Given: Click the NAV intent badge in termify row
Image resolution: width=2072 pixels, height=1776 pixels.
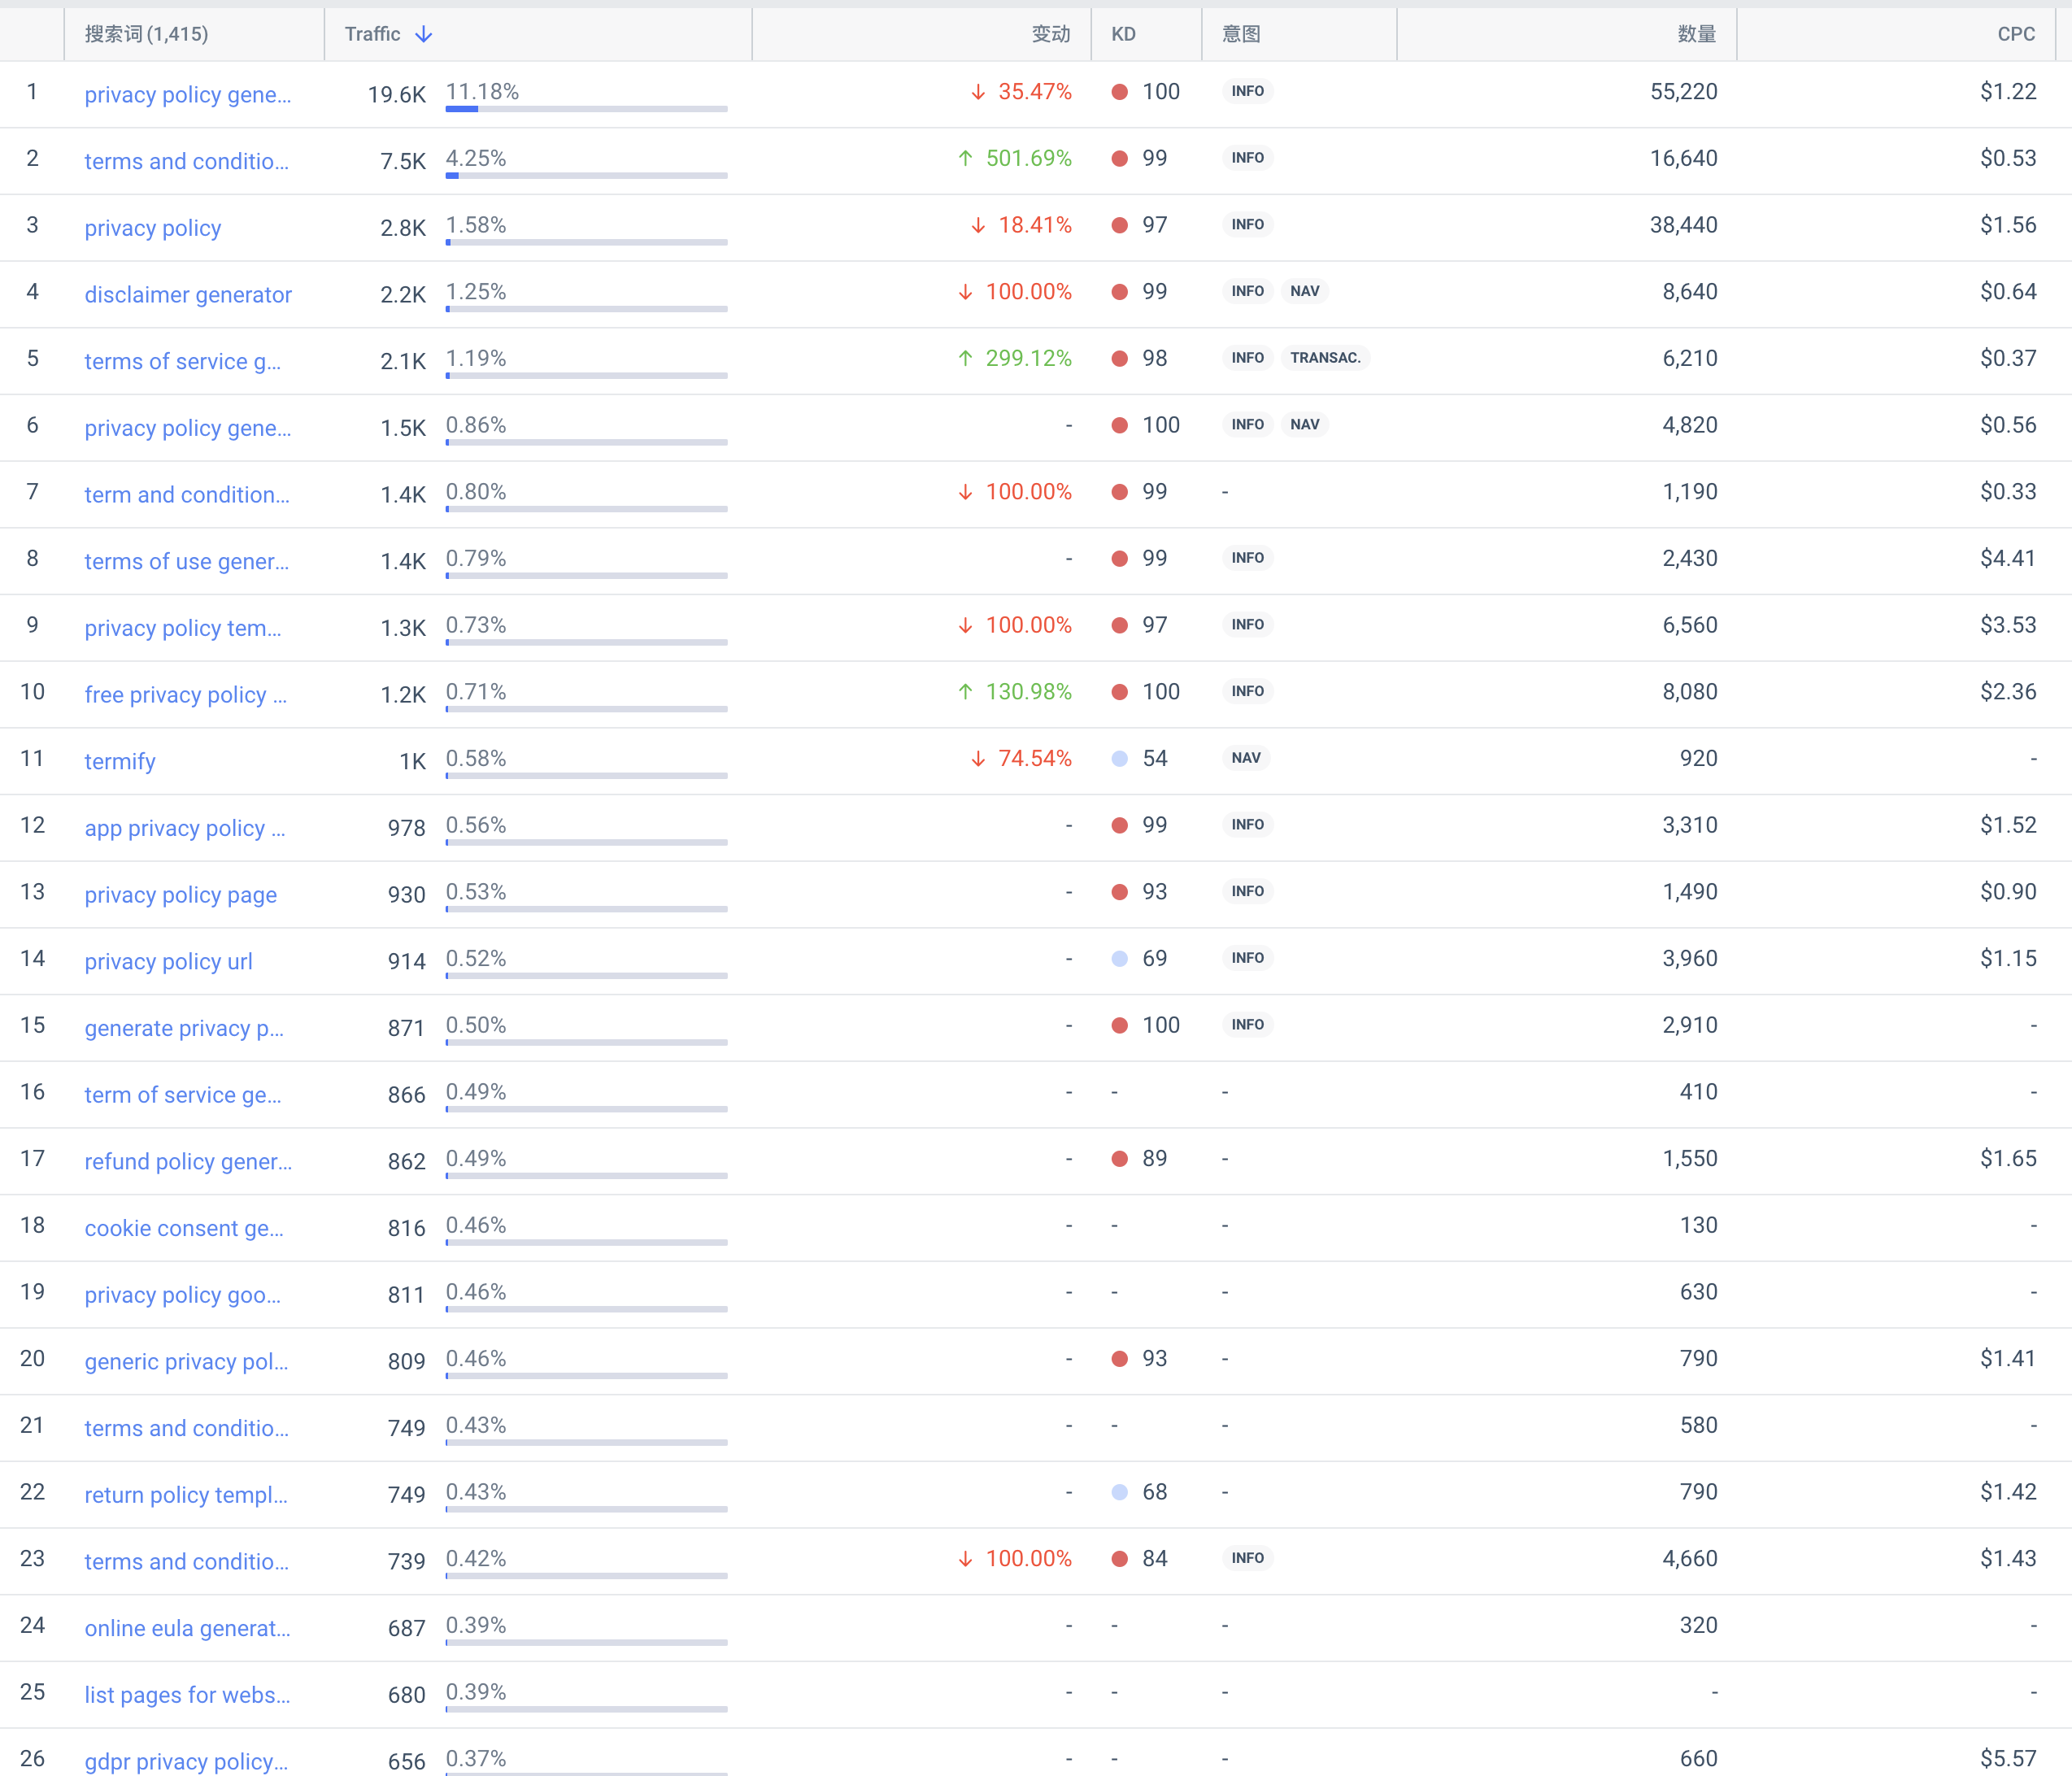Looking at the screenshot, I should pyautogui.click(x=1246, y=758).
